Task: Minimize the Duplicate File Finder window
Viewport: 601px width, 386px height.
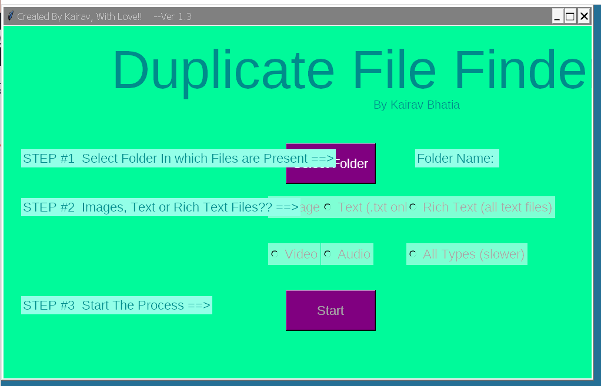Action: pos(557,16)
